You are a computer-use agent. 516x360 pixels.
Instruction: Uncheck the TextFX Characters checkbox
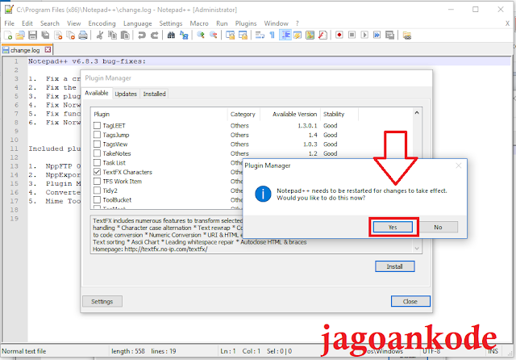pos(97,172)
